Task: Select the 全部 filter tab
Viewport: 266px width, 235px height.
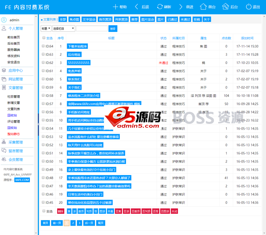Action: coord(63,19)
